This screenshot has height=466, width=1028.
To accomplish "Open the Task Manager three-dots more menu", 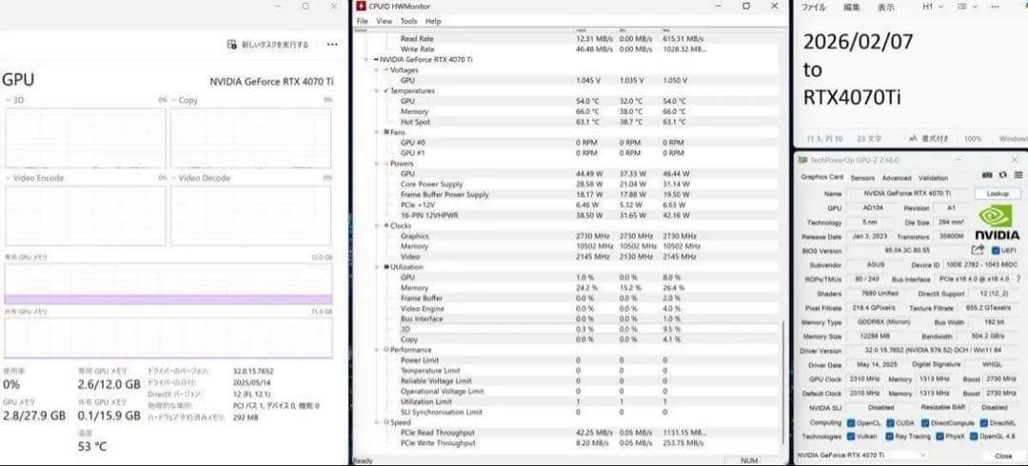I will point(332,45).
